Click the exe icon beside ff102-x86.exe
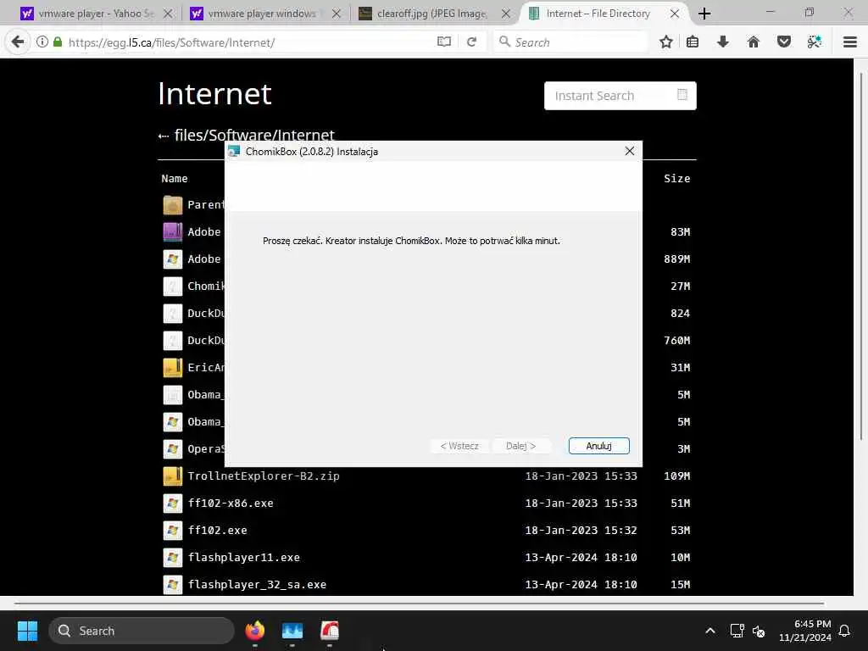868x651 pixels. point(173,504)
